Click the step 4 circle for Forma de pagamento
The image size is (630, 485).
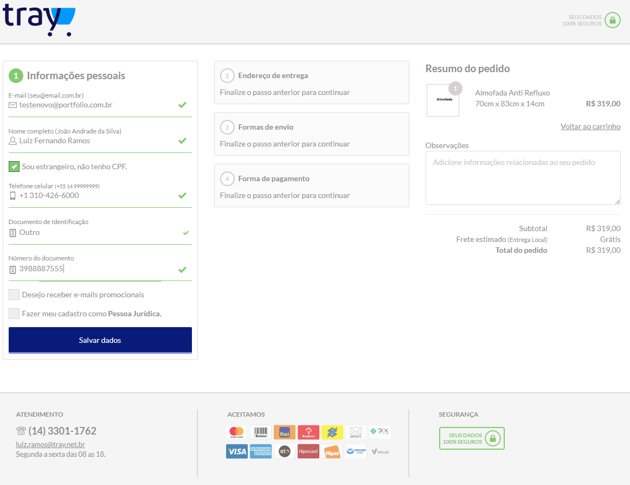coord(227,178)
